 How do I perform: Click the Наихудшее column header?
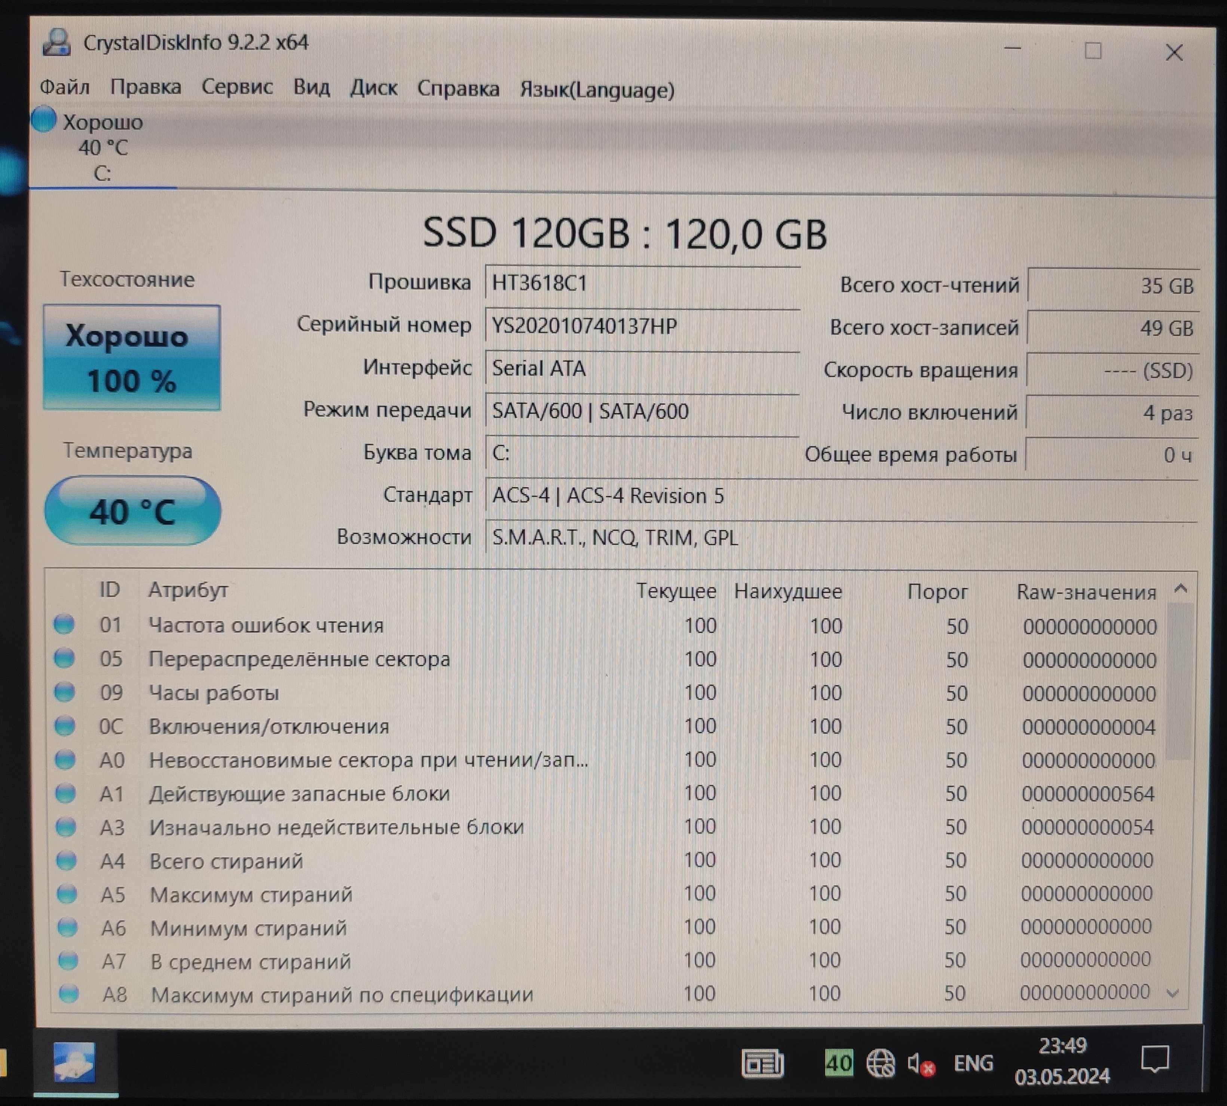point(789,591)
